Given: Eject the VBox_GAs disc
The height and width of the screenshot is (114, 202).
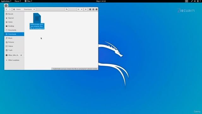Looking at the screenshot, I should (x=21, y=55).
